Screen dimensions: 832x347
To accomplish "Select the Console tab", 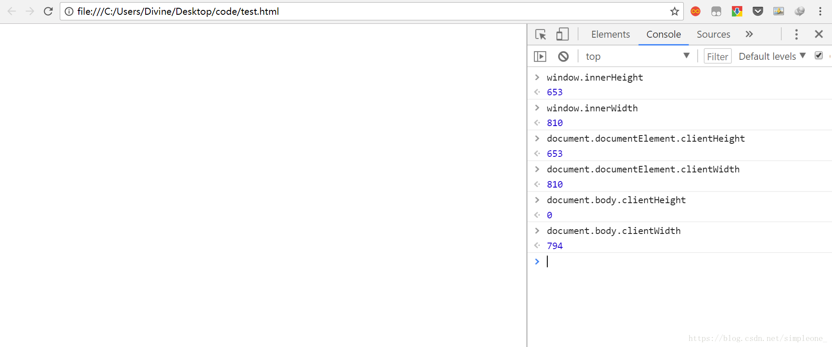I will [x=663, y=34].
